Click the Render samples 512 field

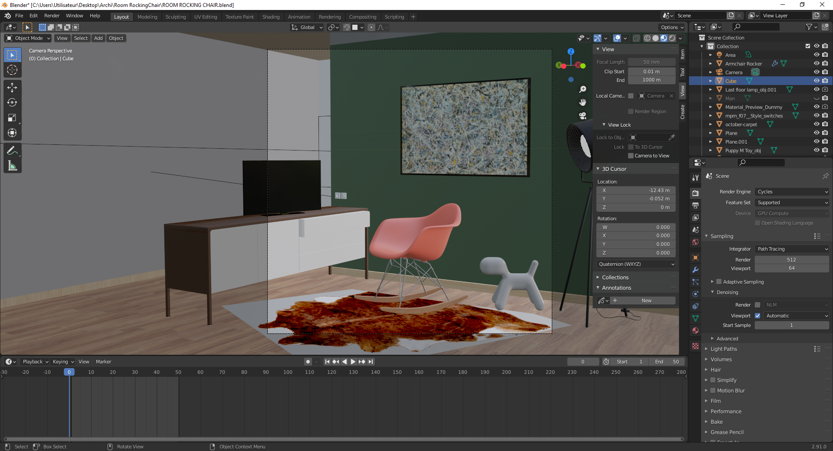coord(792,260)
